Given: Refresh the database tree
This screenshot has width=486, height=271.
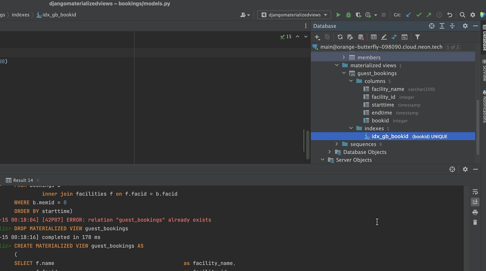Looking at the screenshot, I should (340, 37).
